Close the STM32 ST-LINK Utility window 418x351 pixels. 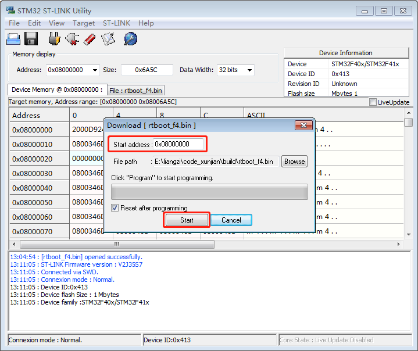pos(403,11)
